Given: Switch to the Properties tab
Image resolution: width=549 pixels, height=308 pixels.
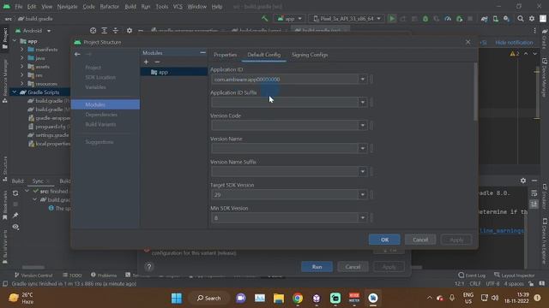Looking at the screenshot, I should pyautogui.click(x=225, y=55).
